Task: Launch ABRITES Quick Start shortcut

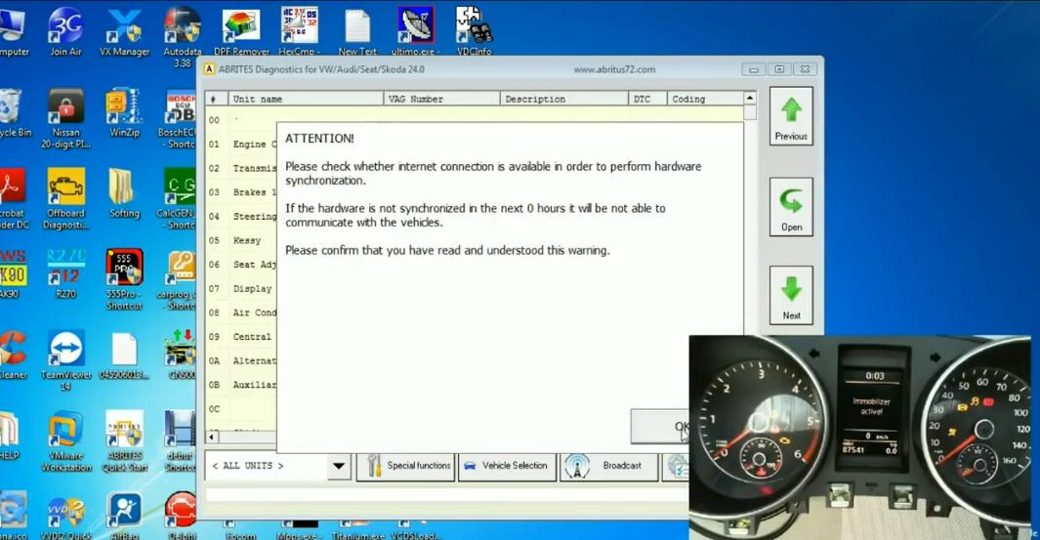Action: 124,441
